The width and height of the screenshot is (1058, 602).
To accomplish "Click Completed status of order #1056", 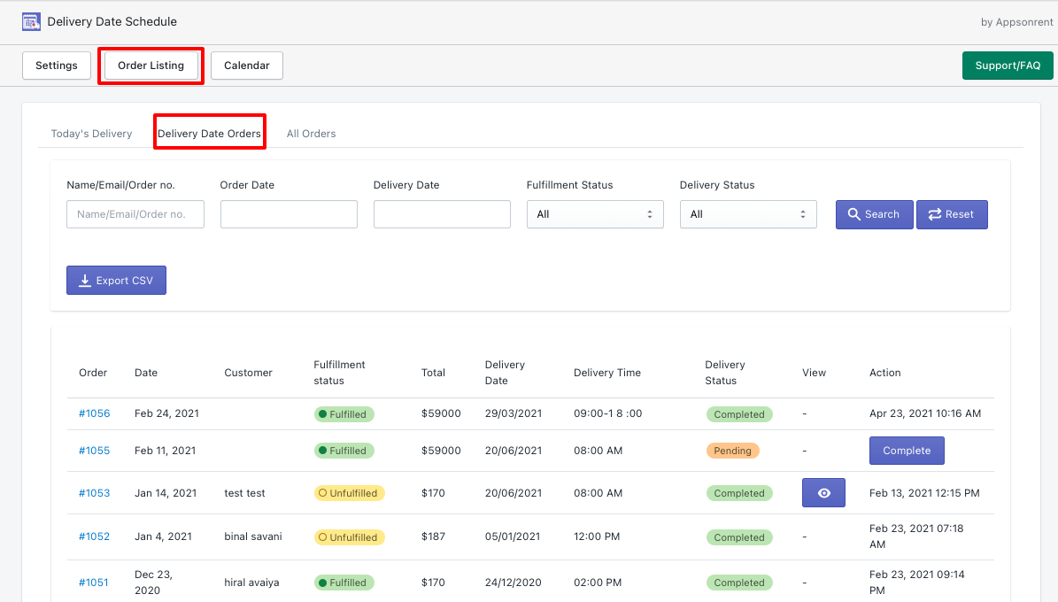I will (x=739, y=414).
